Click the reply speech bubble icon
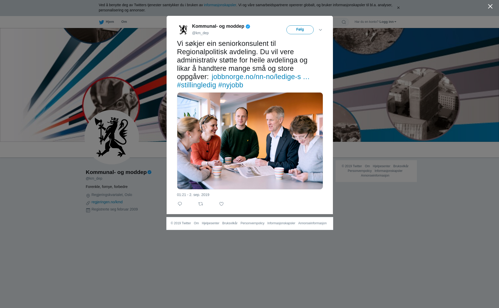 pos(180,204)
